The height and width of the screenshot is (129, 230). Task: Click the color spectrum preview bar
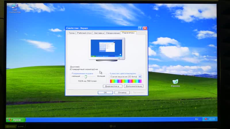(126, 81)
